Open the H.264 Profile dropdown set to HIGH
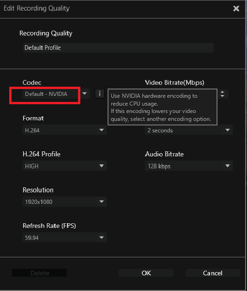This screenshot has height=291, width=247. pos(65,166)
